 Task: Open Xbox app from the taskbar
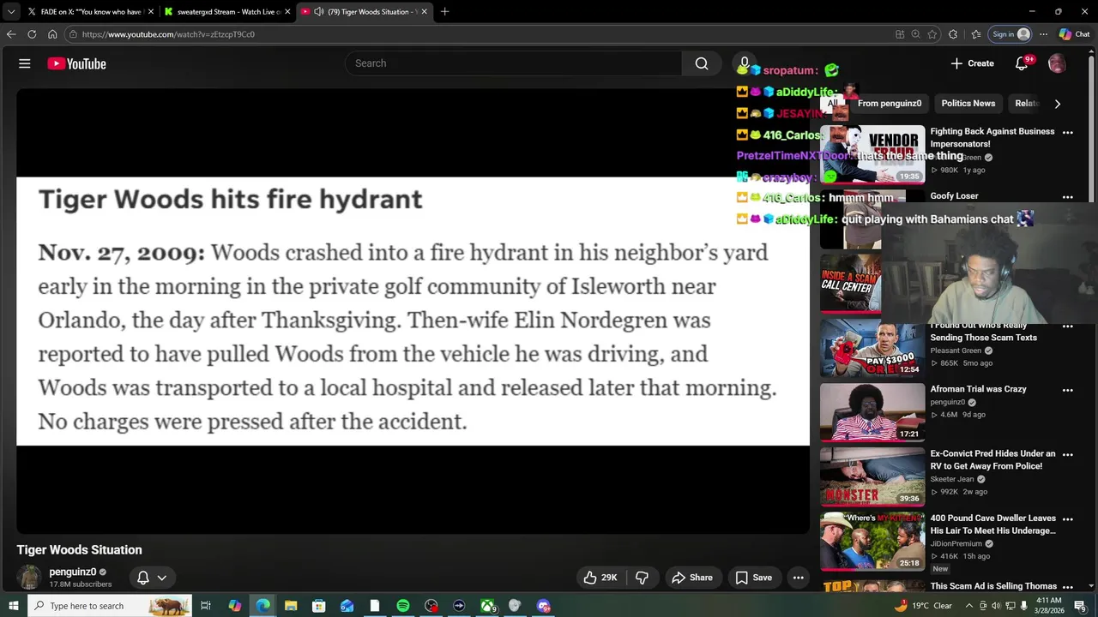point(487,606)
